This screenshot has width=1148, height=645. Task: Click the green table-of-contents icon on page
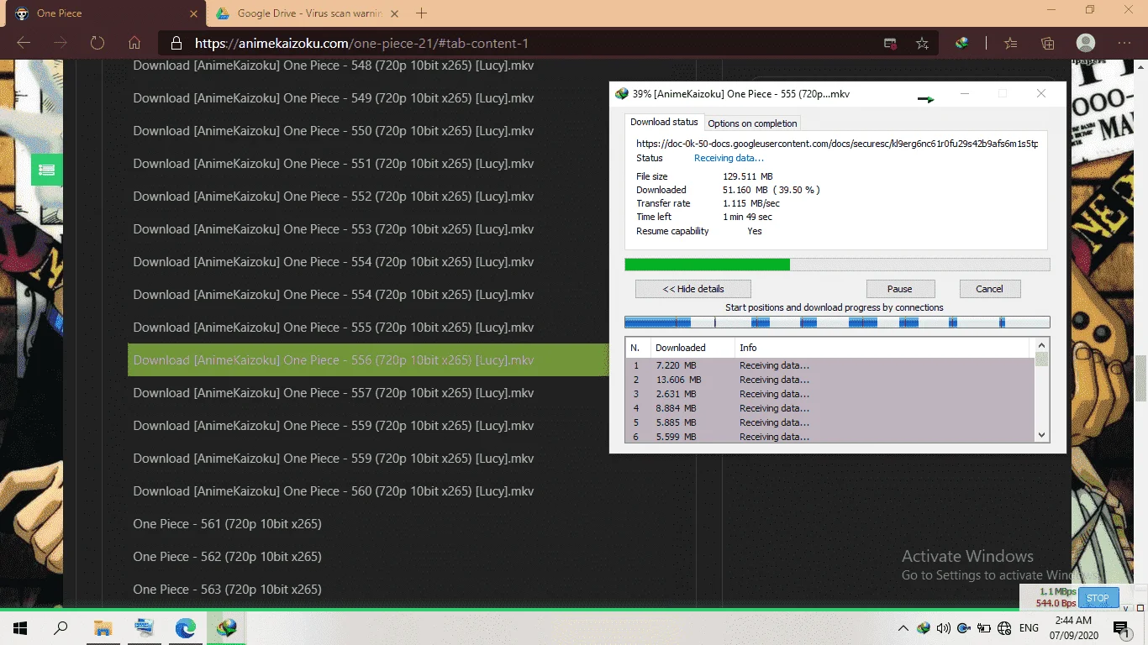click(47, 170)
